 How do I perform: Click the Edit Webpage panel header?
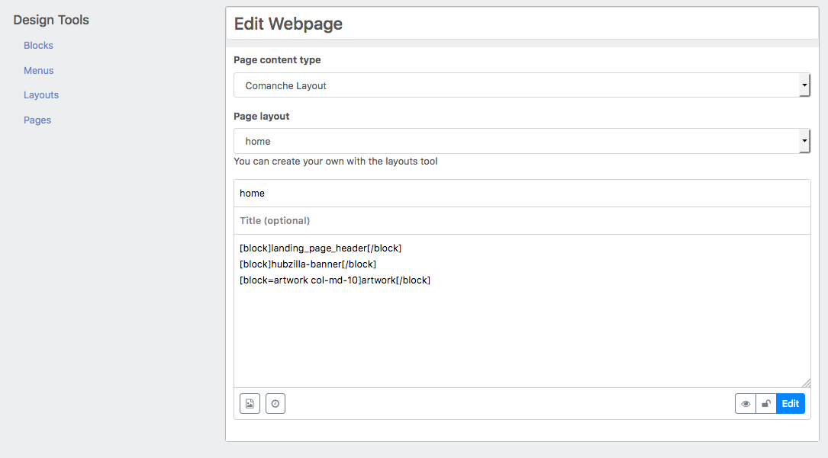[x=288, y=24]
